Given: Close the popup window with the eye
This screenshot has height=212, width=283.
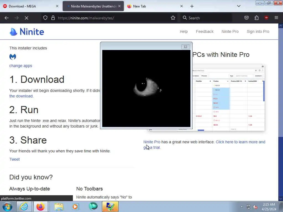Looking at the screenshot, I should 185,47.
